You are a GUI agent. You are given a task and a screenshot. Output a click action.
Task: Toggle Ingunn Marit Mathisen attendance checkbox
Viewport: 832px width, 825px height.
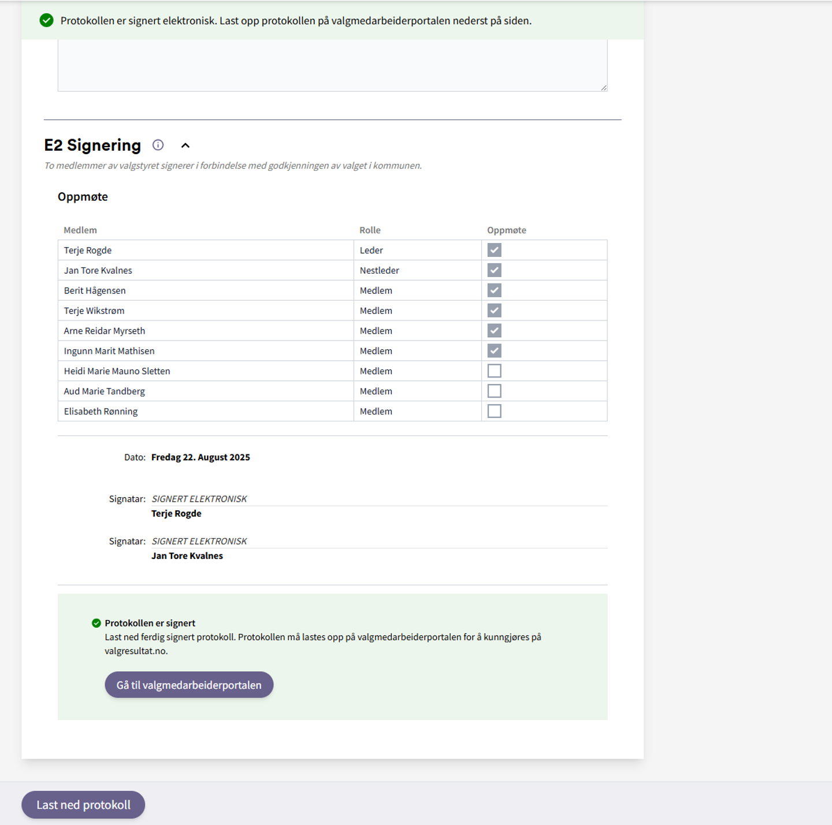pyautogui.click(x=494, y=351)
